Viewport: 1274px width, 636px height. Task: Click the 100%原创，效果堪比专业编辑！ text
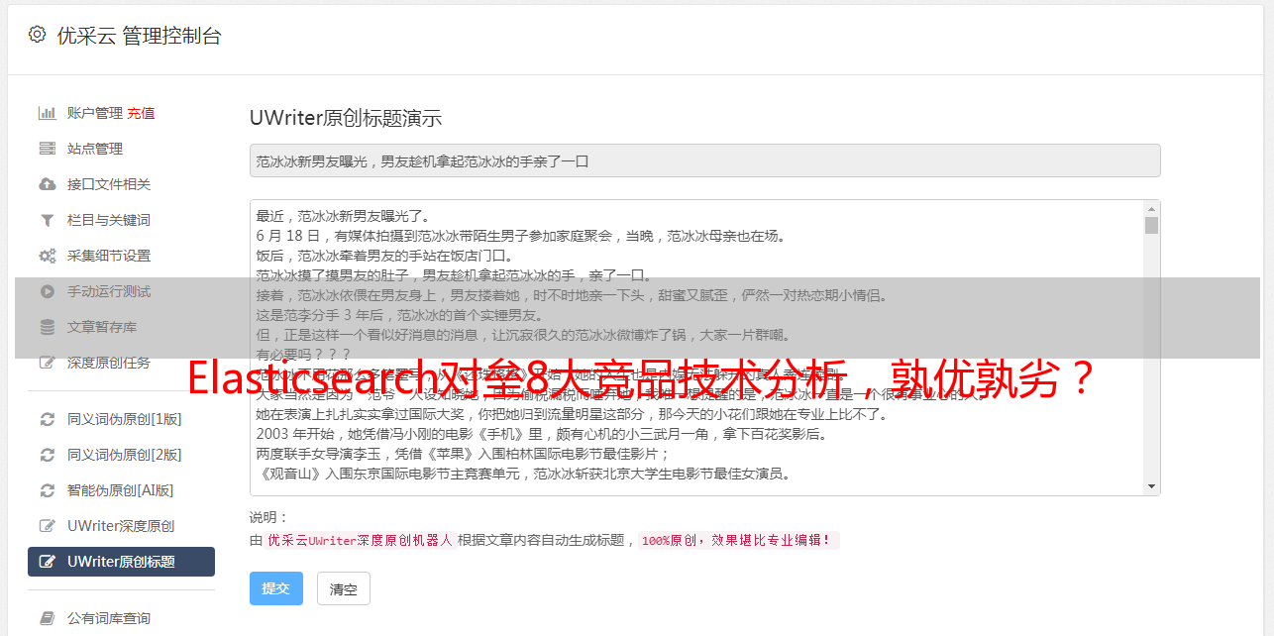pyautogui.click(x=737, y=541)
